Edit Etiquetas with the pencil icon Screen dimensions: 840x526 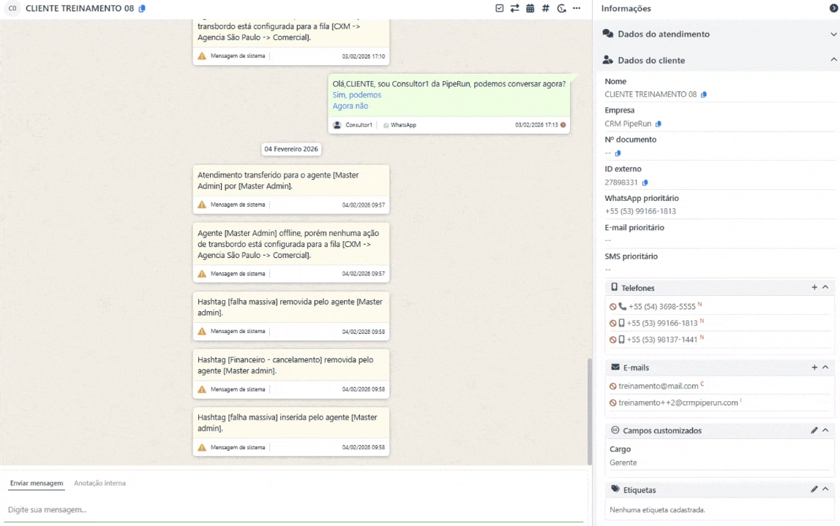tap(814, 489)
